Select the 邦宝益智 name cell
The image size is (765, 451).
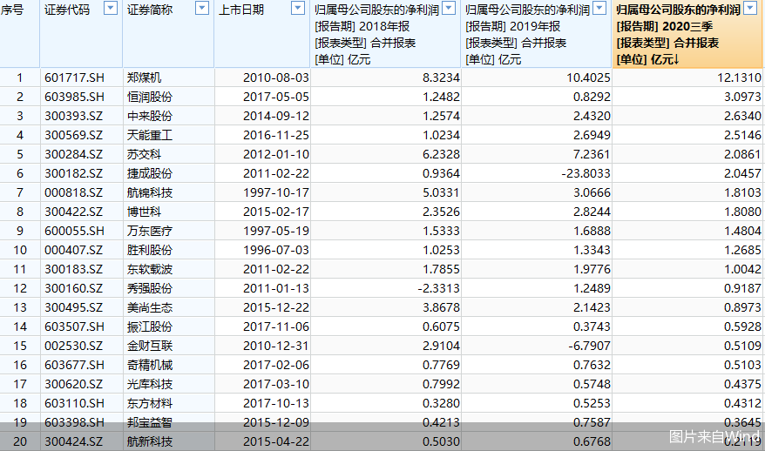tap(150, 422)
